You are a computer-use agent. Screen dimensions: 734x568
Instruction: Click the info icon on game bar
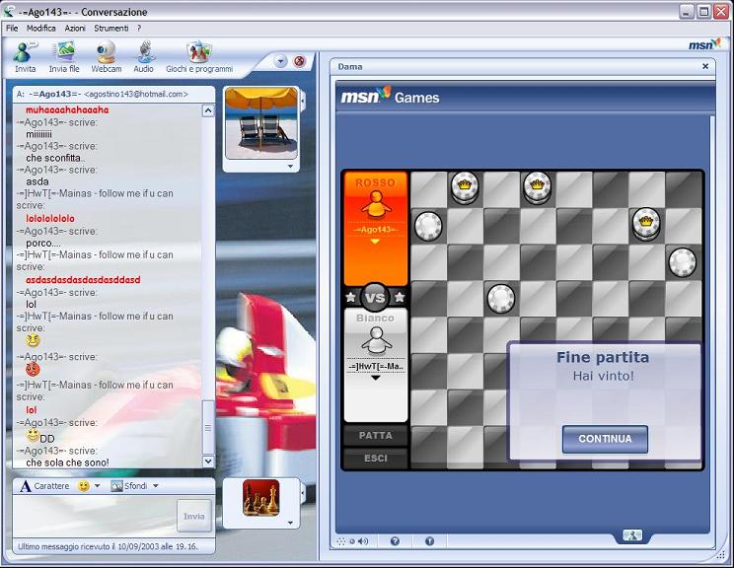click(429, 541)
